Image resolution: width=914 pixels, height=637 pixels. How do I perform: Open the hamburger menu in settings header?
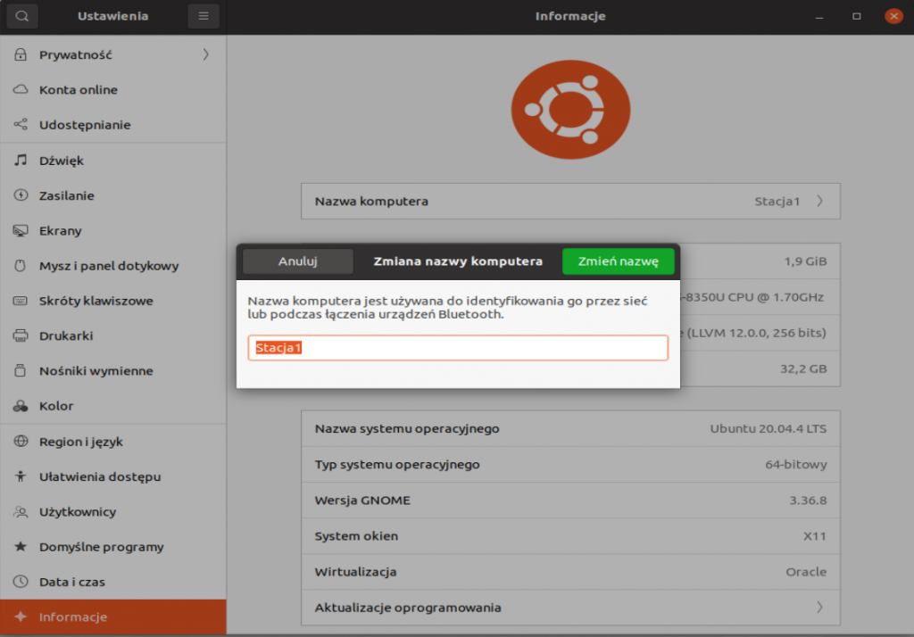[204, 16]
